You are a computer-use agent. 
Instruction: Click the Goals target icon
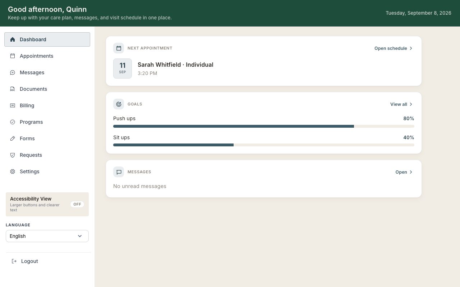click(119, 104)
